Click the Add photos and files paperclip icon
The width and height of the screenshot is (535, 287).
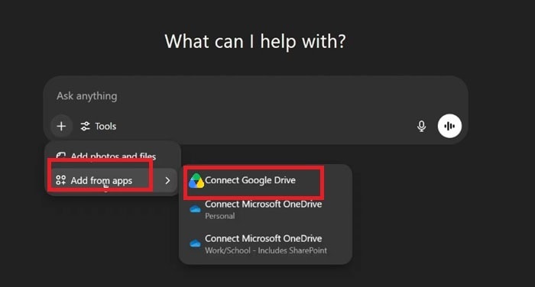pyautogui.click(x=60, y=156)
